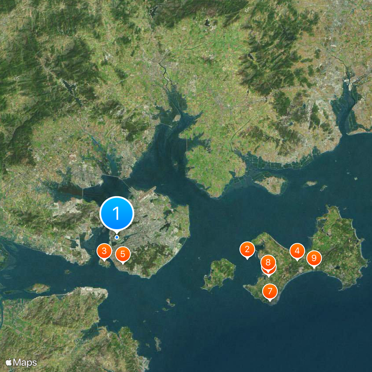Tap the dark reservoir lake east of pin 1
This screenshot has height=372, width=372.
click(x=166, y=226)
